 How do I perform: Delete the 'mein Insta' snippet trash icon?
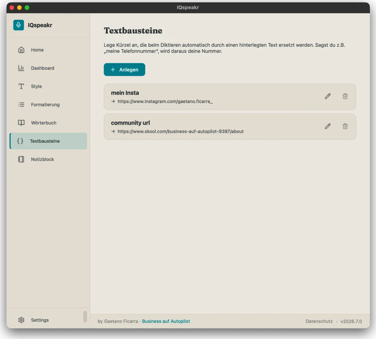(x=345, y=96)
